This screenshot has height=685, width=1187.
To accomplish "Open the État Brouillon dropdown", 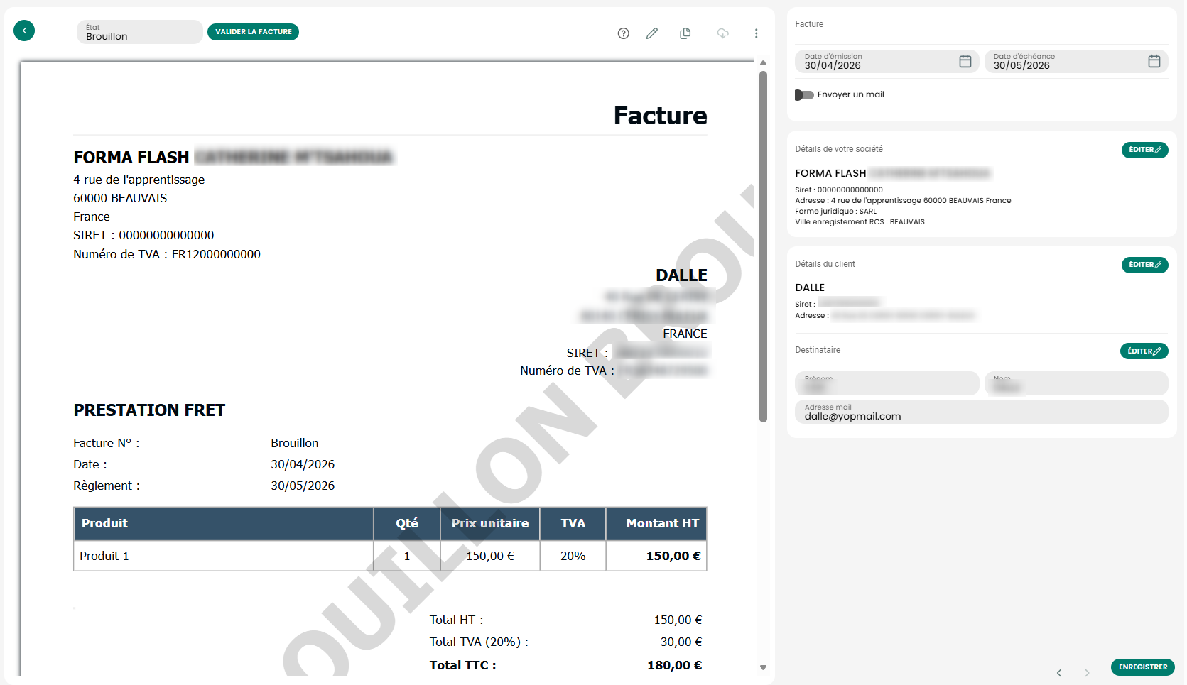I will coord(139,32).
